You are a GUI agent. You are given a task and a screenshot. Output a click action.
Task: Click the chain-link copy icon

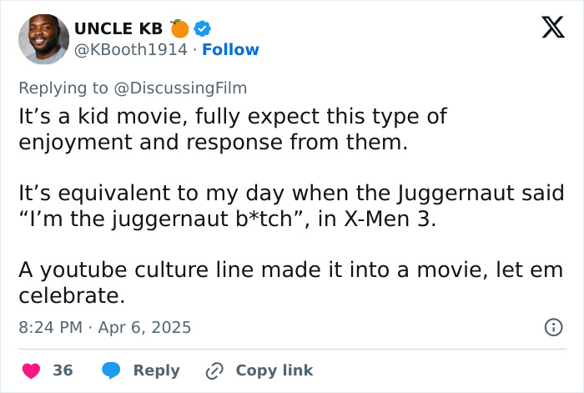tap(214, 370)
